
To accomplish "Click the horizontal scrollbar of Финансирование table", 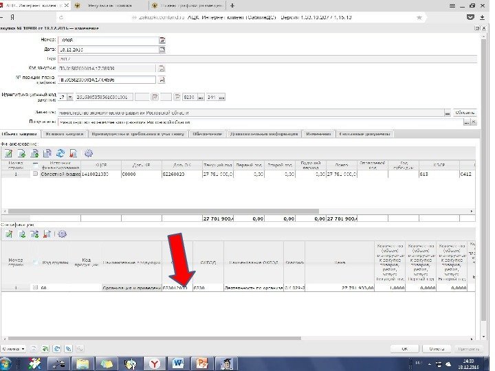I will (163, 211).
